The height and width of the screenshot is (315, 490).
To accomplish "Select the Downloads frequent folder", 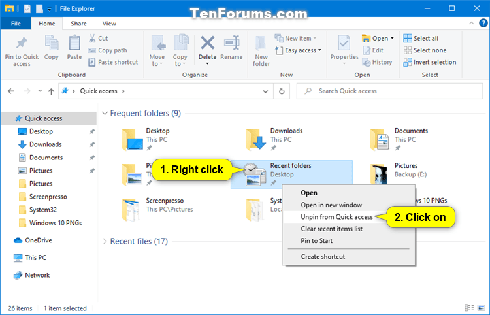I will [x=274, y=139].
